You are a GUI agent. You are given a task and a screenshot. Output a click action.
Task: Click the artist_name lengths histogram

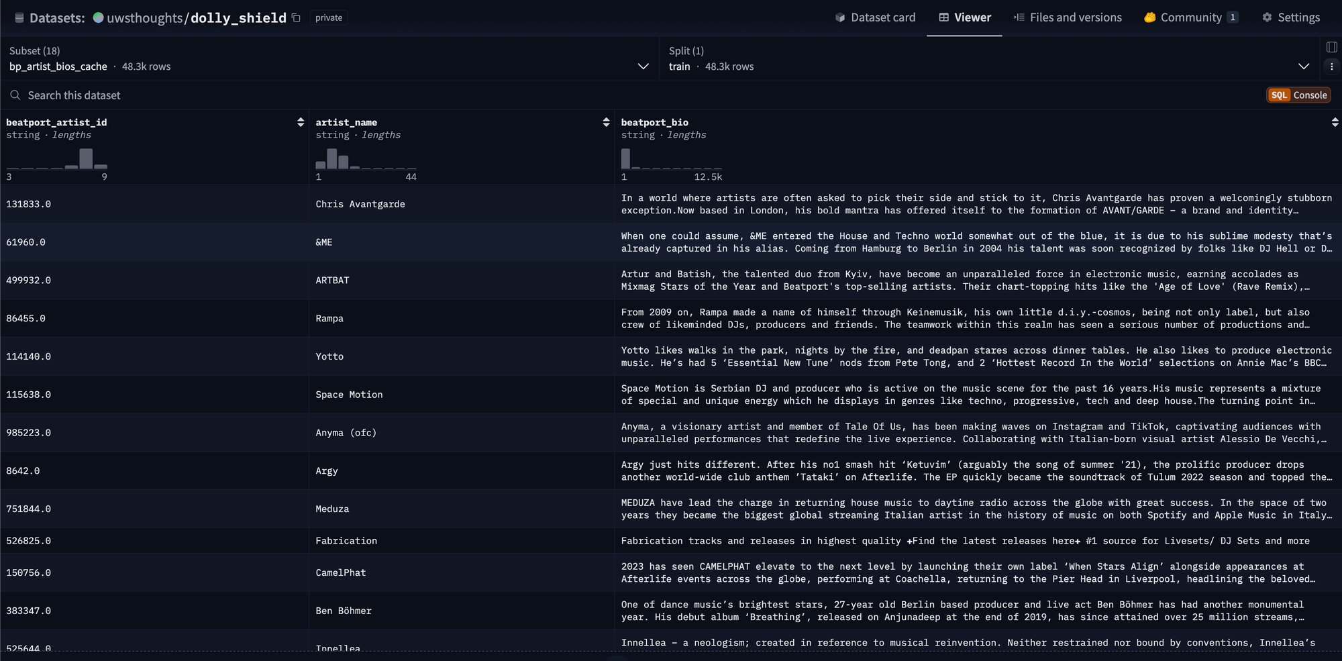(x=366, y=159)
